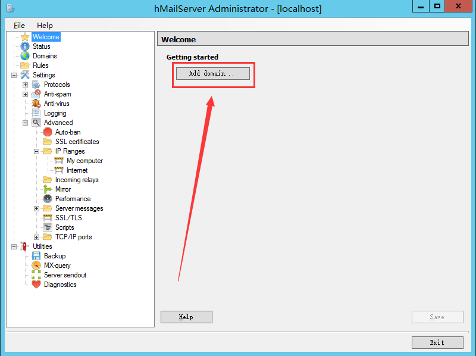The width and height of the screenshot is (476, 356).
Task: Select the Backup tree label
Action: point(55,256)
